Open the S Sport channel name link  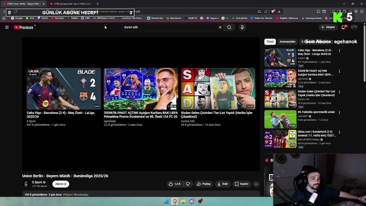click(x=37, y=182)
